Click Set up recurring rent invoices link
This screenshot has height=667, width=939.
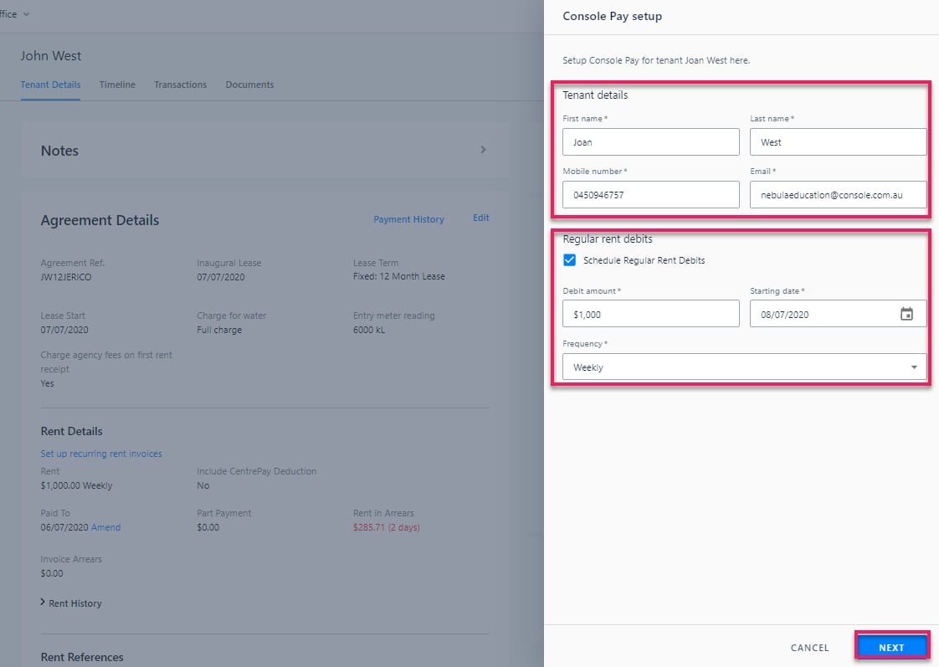tap(101, 454)
